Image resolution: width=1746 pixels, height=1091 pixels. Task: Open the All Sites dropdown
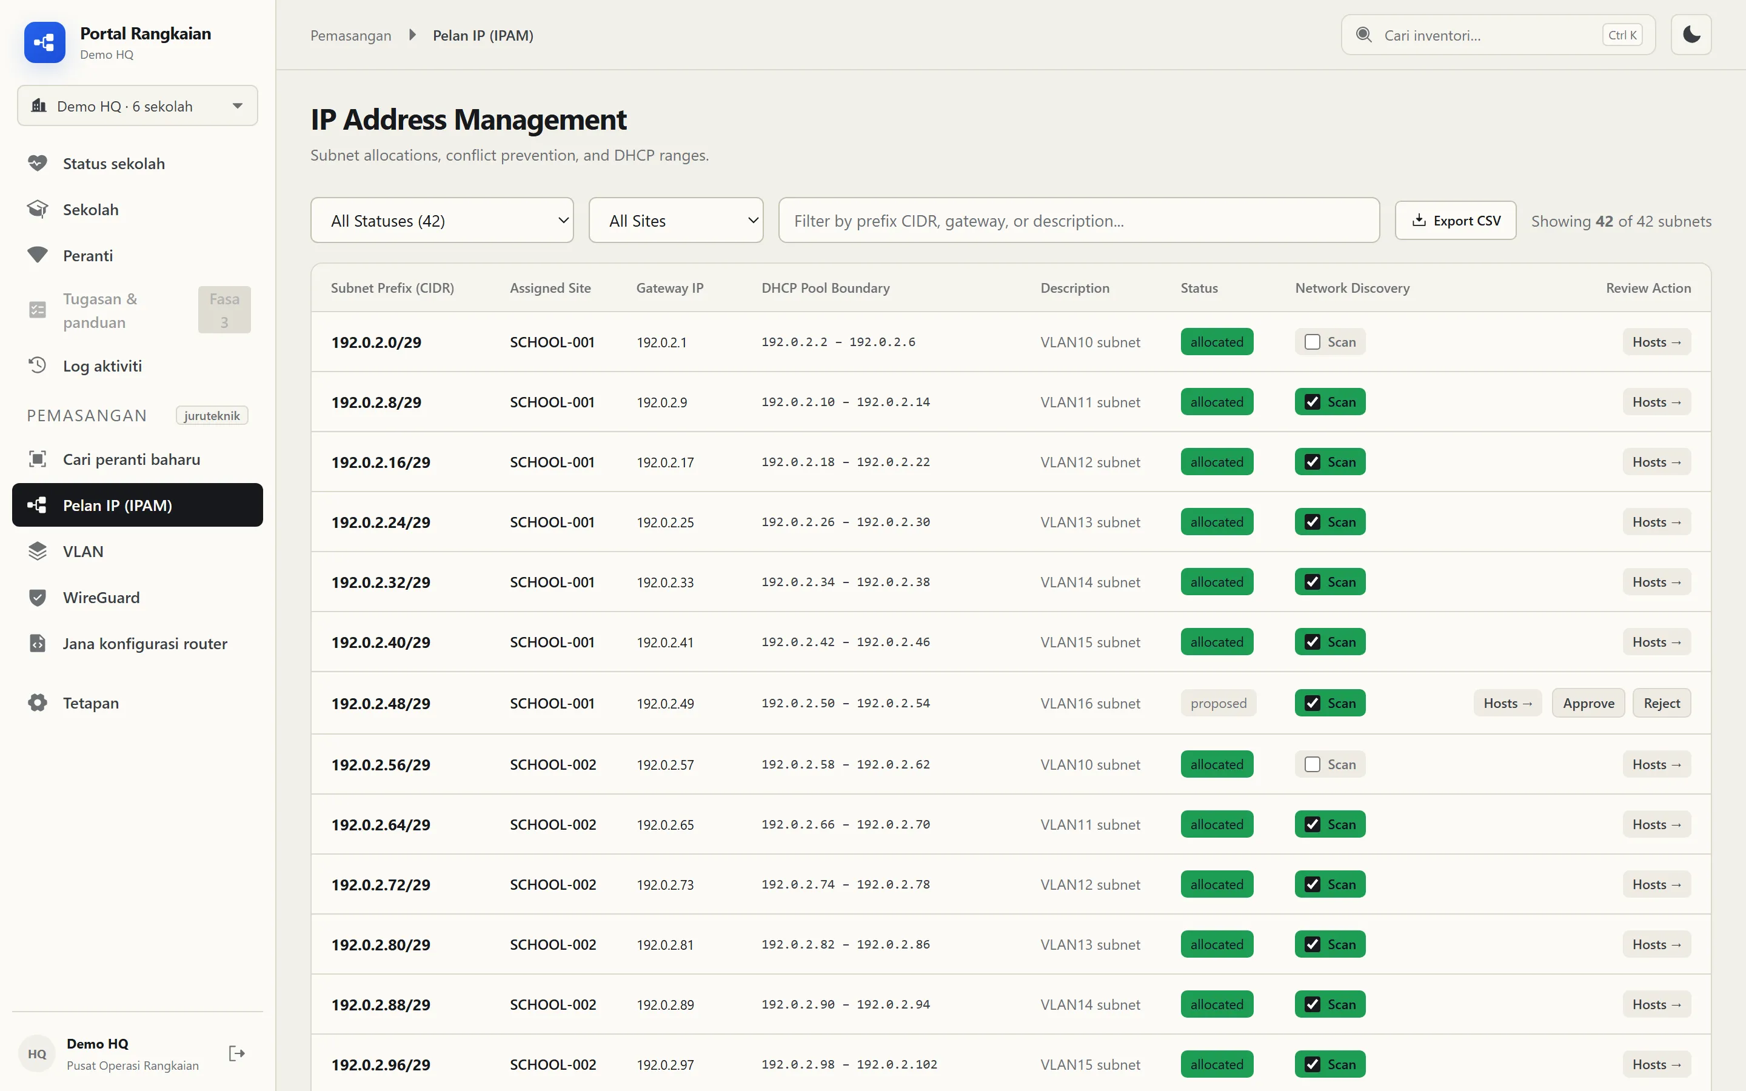pyautogui.click(x=676, y=220)
